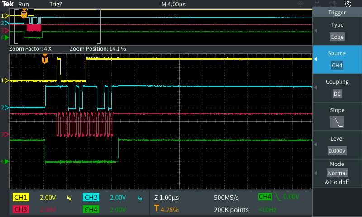Screen dimensions: 362x217
Task: Click the CH4 marker in the overview strip
Action: [x=5, y=38]
